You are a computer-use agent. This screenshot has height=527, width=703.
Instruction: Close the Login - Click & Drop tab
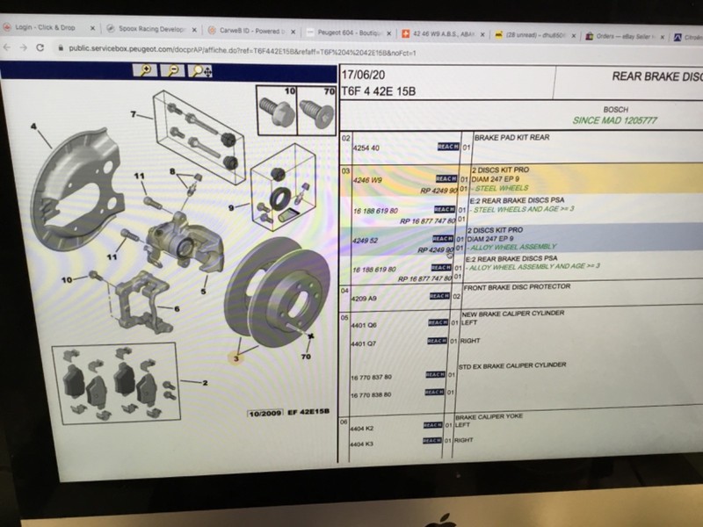[x=92, y=28]
